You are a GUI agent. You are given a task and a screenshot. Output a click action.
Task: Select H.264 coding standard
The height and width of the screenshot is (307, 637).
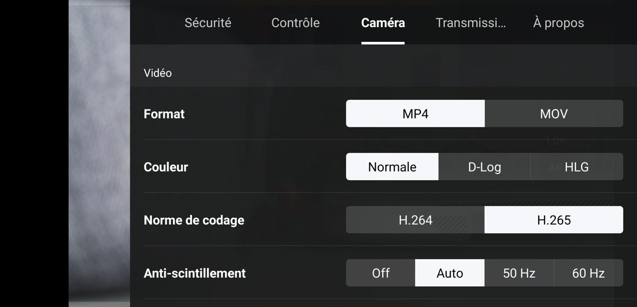point(415,220)
